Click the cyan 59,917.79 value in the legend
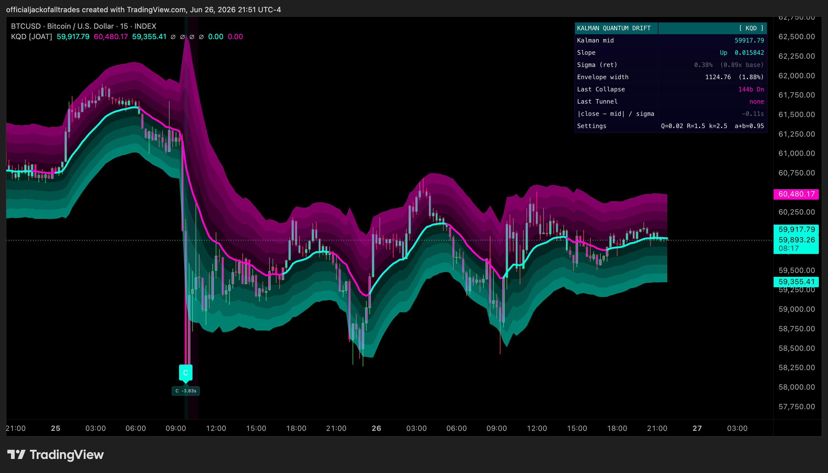Viewport: 828px width, 473px height. tap(73, 36)
